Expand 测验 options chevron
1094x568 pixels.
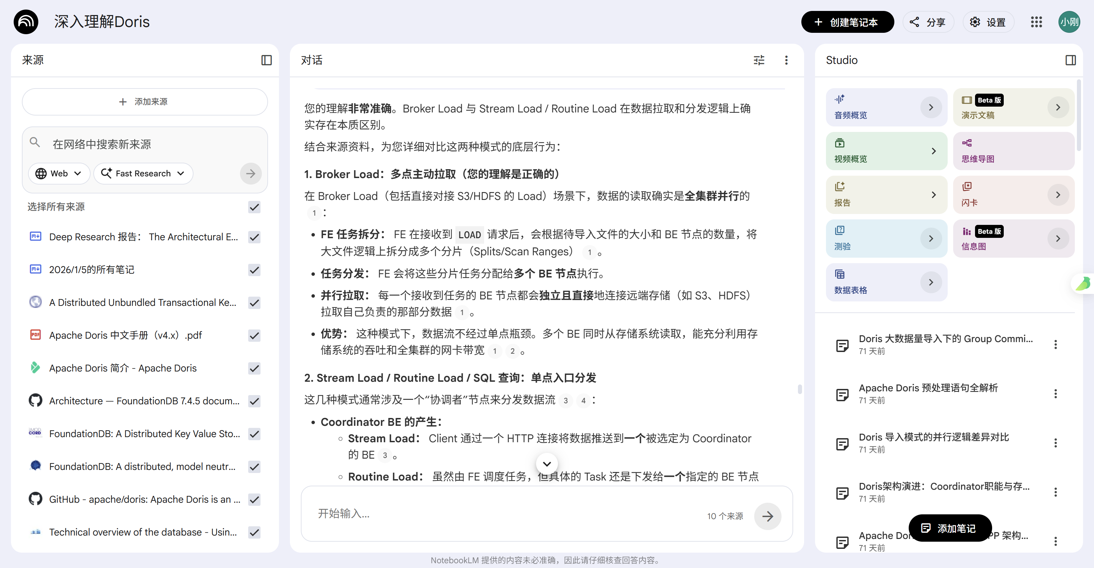pos(931,239)
